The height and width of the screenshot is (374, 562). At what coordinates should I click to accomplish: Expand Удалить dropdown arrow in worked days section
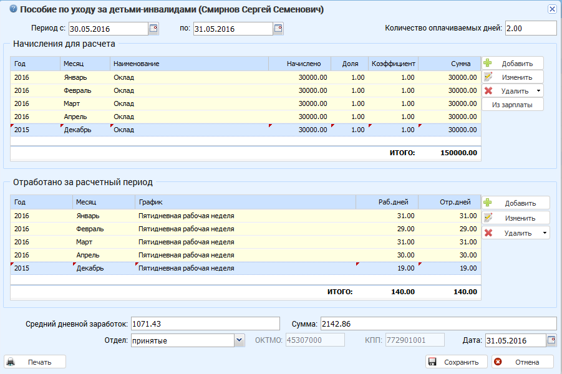[545, 233]
